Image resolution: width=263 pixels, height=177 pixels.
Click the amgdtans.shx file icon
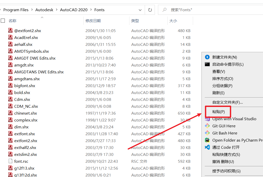[10, 79]
